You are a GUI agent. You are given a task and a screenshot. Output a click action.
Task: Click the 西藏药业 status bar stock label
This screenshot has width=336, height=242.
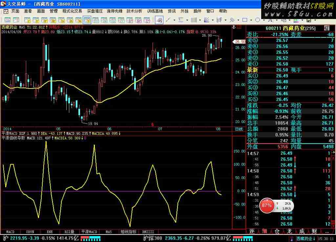pos(305,238)
